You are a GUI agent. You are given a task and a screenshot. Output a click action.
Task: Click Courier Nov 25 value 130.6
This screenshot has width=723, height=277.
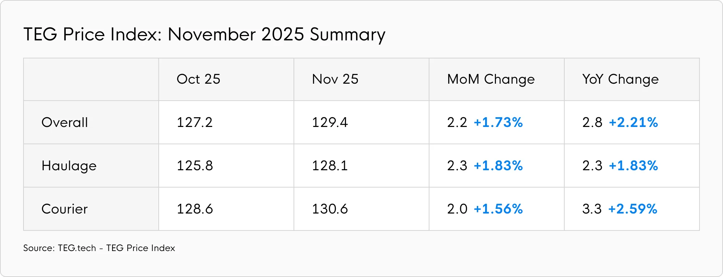click(330, 209)
